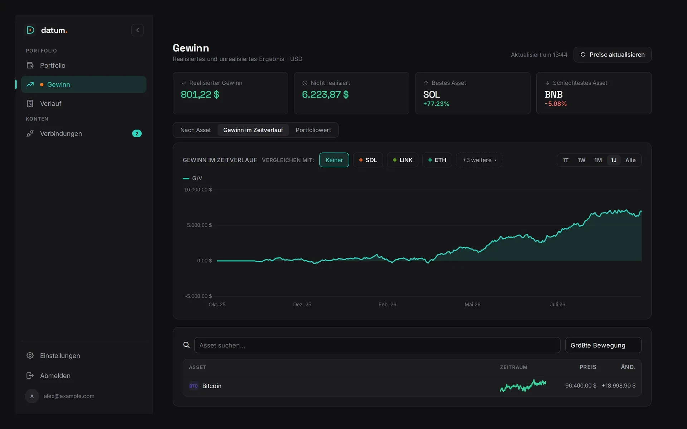The height and width of the screenshot is (429, 687).
Task: Click Abmelden to log out
Action: coord(84,376)
